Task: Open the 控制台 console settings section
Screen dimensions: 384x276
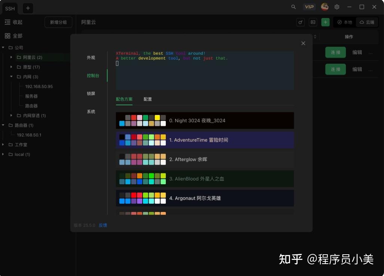Action: pos(93,76)
